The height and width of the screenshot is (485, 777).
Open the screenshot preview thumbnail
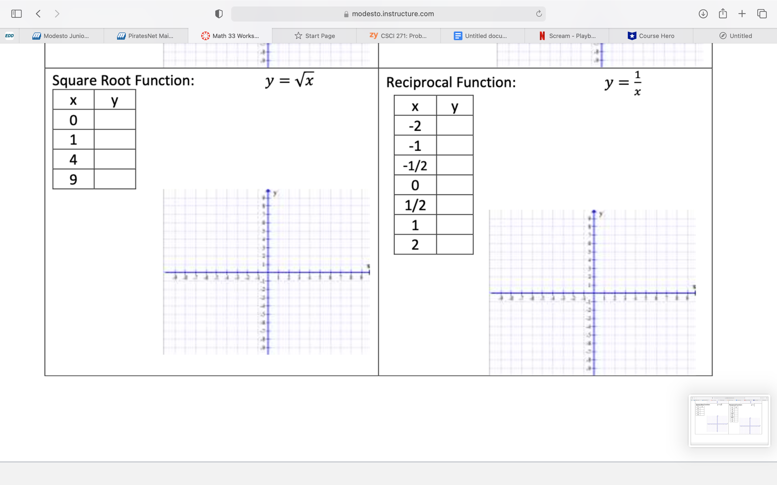coord(729,421)
